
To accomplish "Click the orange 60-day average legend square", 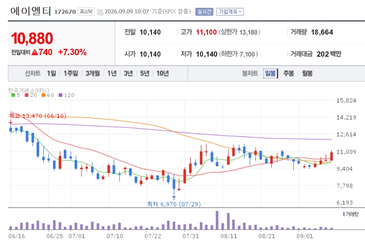I will point(43,95).
